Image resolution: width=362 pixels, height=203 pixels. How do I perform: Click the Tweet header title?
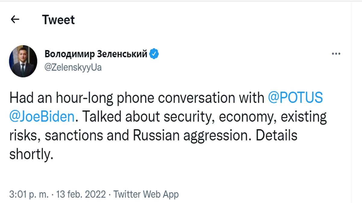pyautogui.click(x=59, y=20)
